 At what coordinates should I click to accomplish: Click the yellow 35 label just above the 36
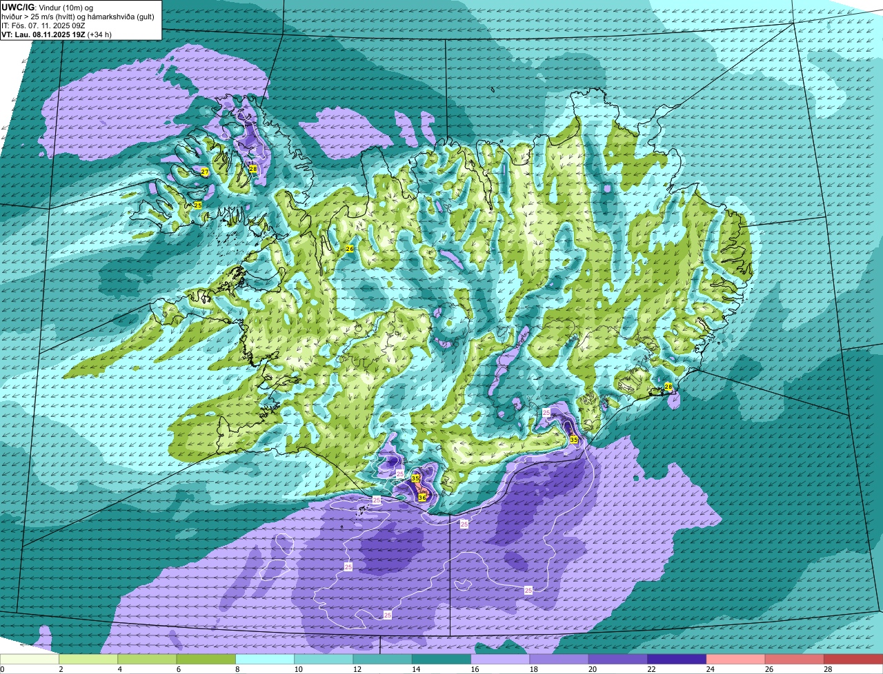pyautogui.click(x=415, y=478)
